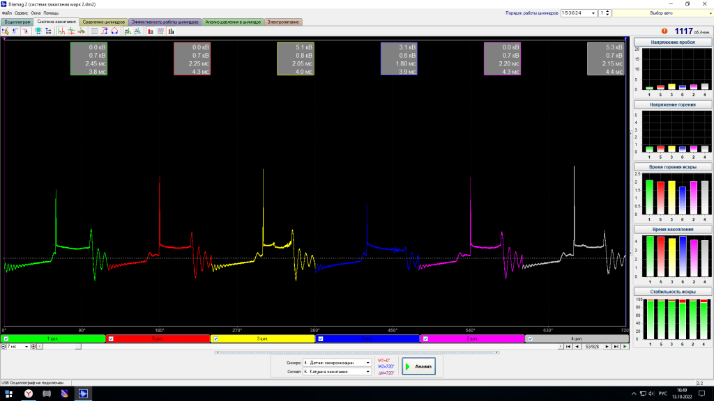Screen dimensions: 714x401
Task: Click the Анализ button
Action: (x=418, y=366)
